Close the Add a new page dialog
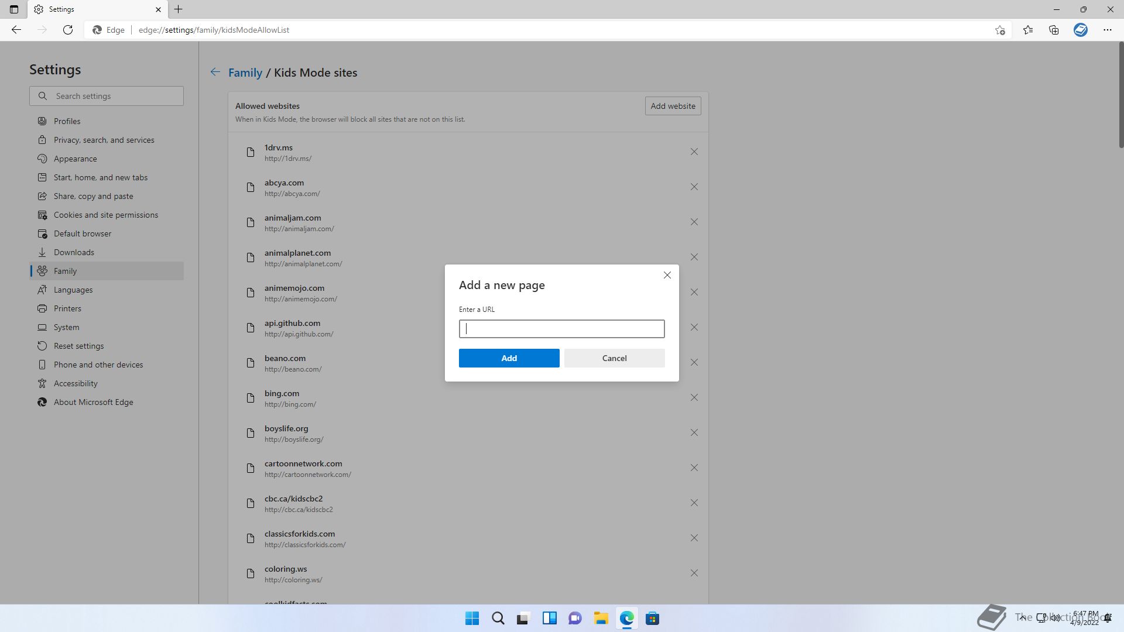Image resolution: width=1124 pixels, height=632 pixels. coord(667,275)
